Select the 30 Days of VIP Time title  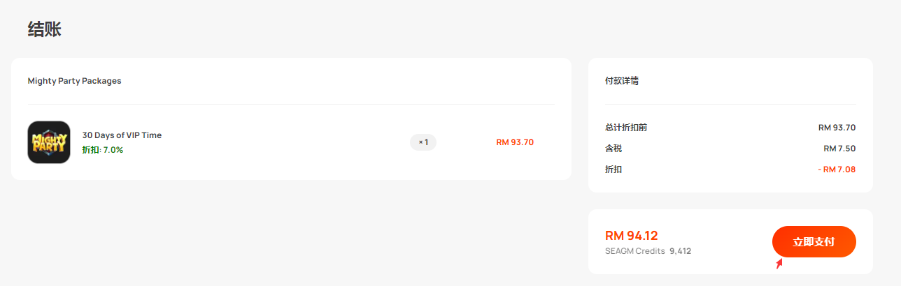click(x=122, y=135)
